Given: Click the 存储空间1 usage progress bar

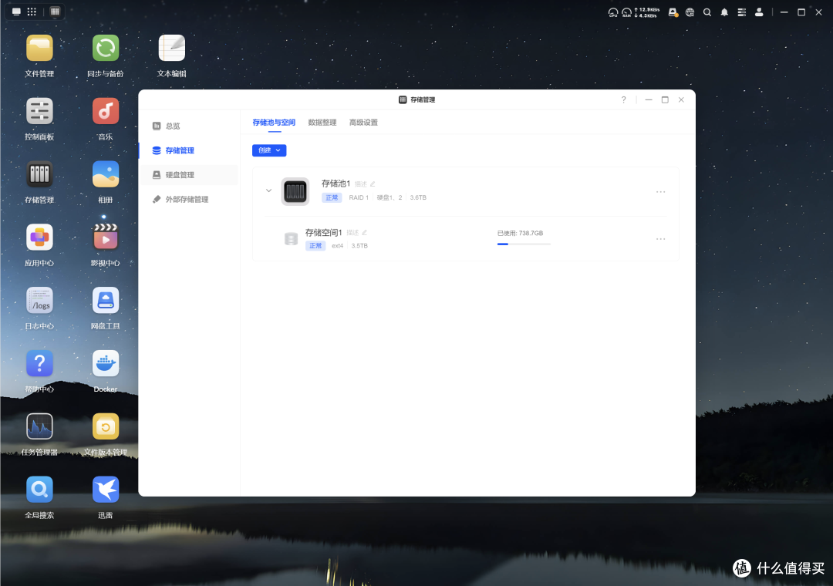Looking at the screenshot, I should 524,244.
